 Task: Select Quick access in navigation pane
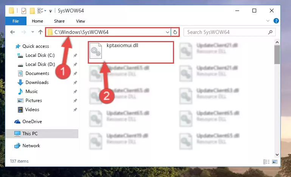point(36,46)
